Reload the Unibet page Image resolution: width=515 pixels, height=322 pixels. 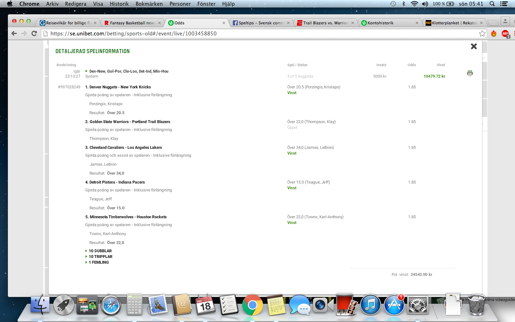coord(34,33)
